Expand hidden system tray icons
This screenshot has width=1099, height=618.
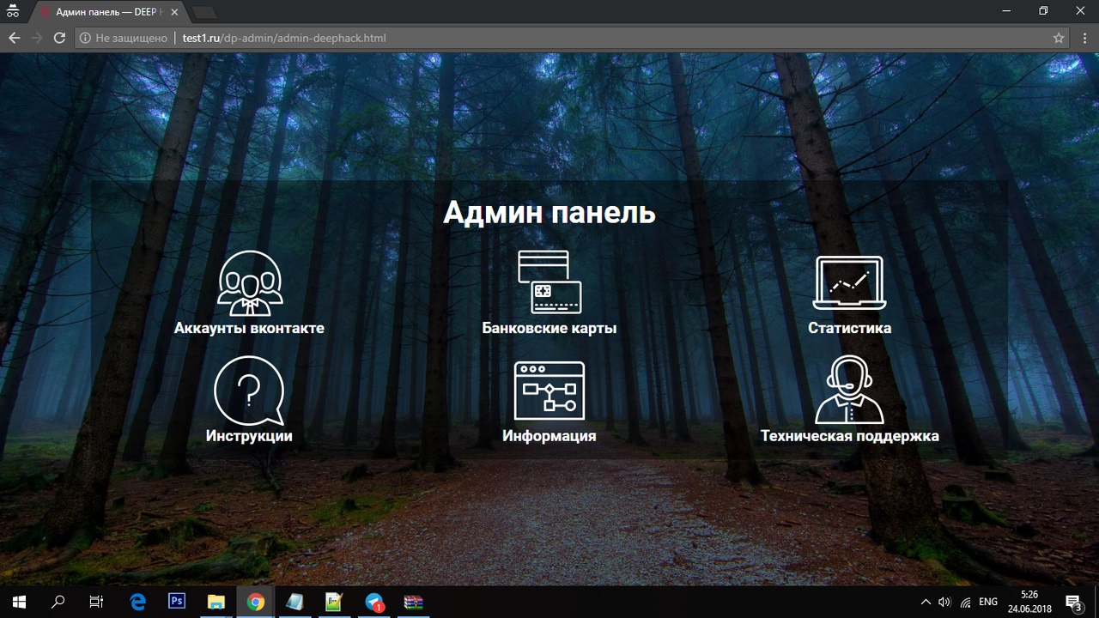point(926,602)
